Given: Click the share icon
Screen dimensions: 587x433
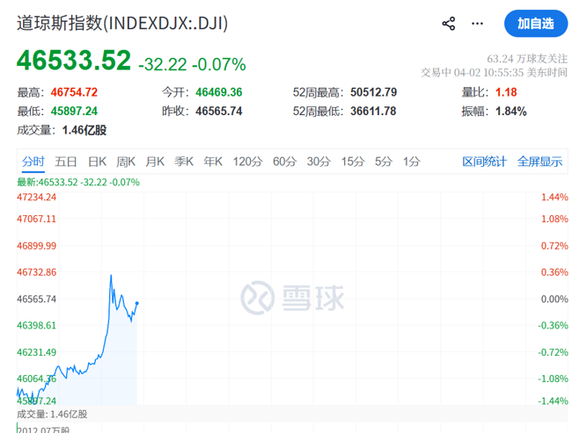Looking at the screenshot, I should [449, 24].
